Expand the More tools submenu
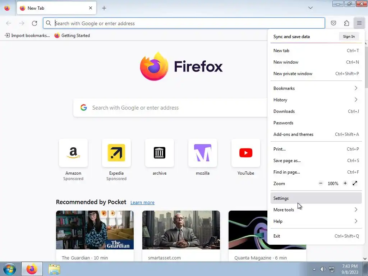 [316, 210]
